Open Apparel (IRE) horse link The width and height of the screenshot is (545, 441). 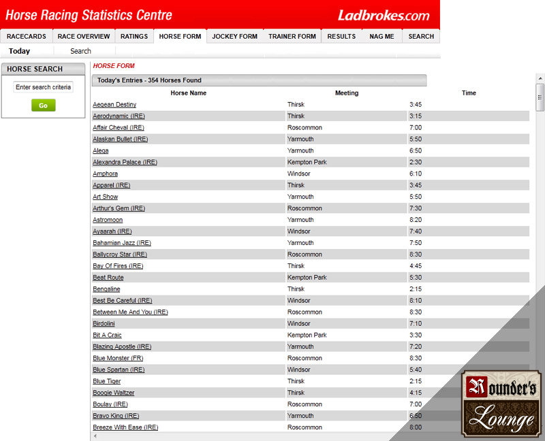[x=111, y=185]
